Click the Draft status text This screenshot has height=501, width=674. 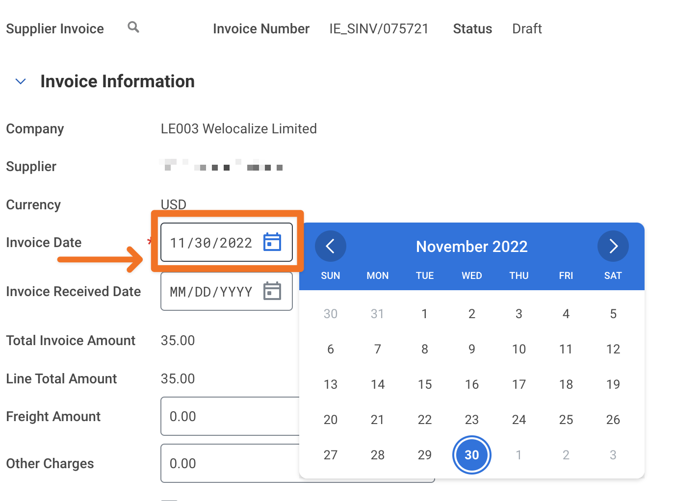click(x=527, y=28)
